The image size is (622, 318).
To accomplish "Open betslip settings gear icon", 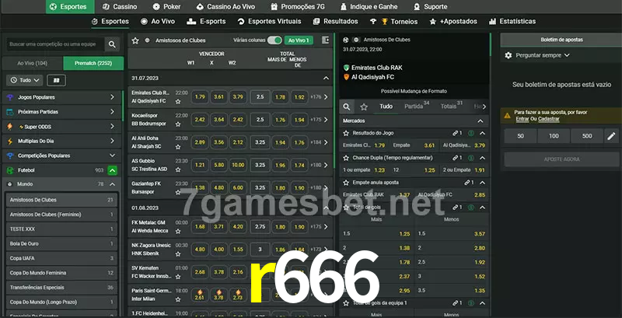I will point(508,55).
